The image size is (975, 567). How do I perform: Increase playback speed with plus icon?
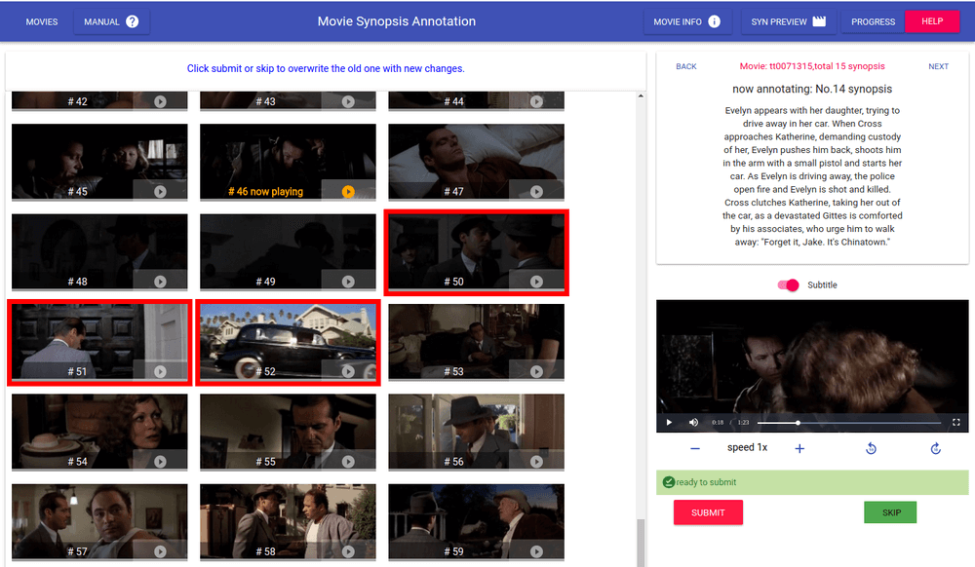pos(799,448)
